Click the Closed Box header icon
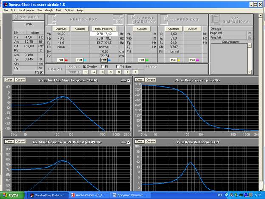 pos(164,20)
